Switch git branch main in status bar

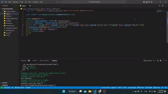(x=7, y=88)
